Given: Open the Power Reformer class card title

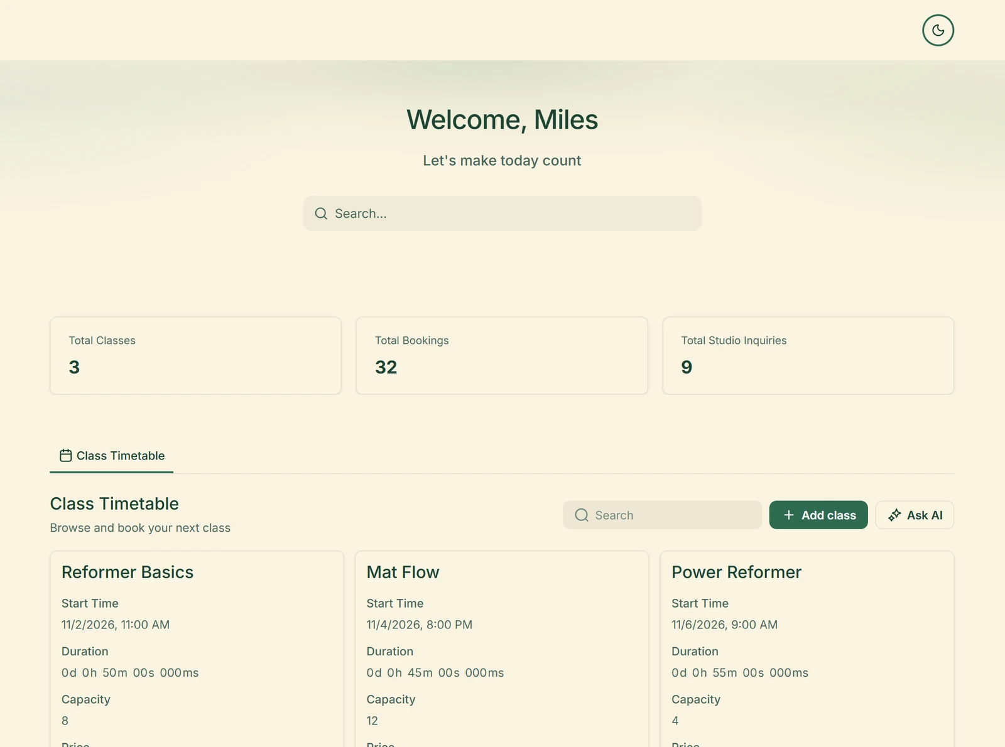Looking at the screenshot, I should pos(737,572).
